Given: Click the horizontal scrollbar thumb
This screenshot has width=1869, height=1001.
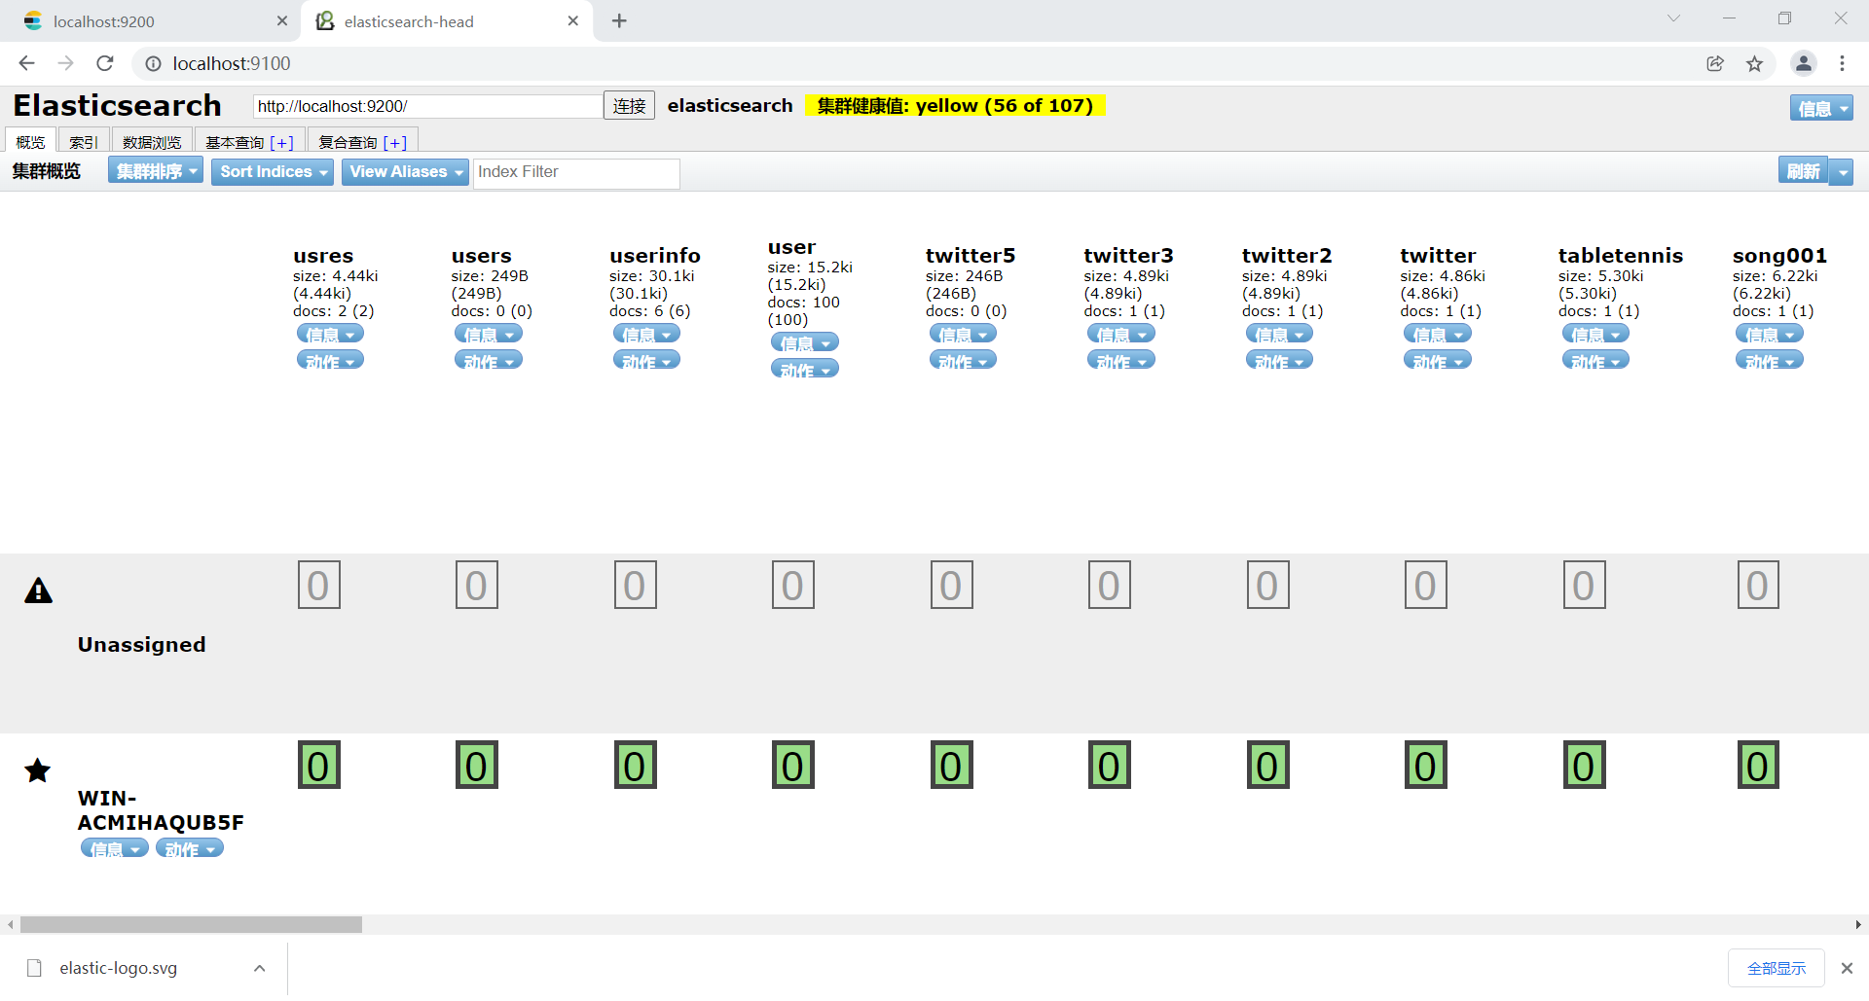Looking at the screenshot, I should 191,924.
